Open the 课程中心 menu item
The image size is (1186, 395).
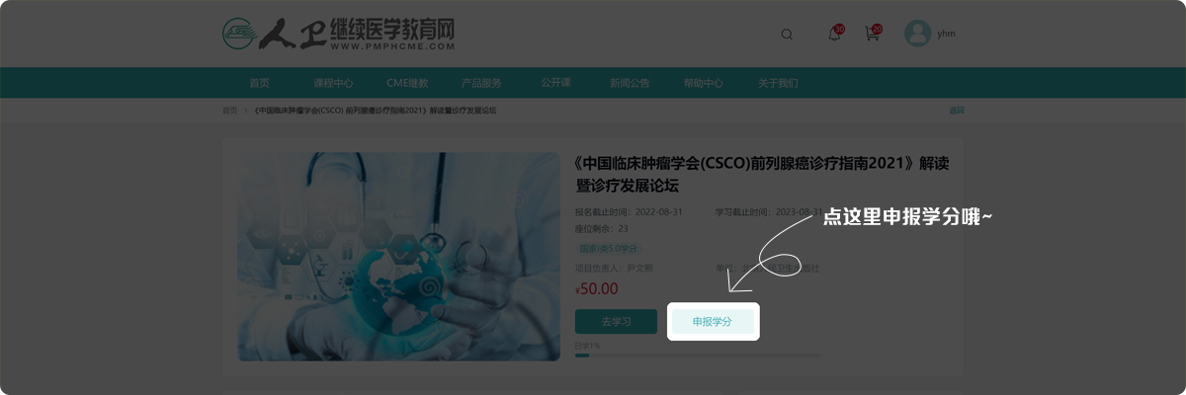pos(333,83)
